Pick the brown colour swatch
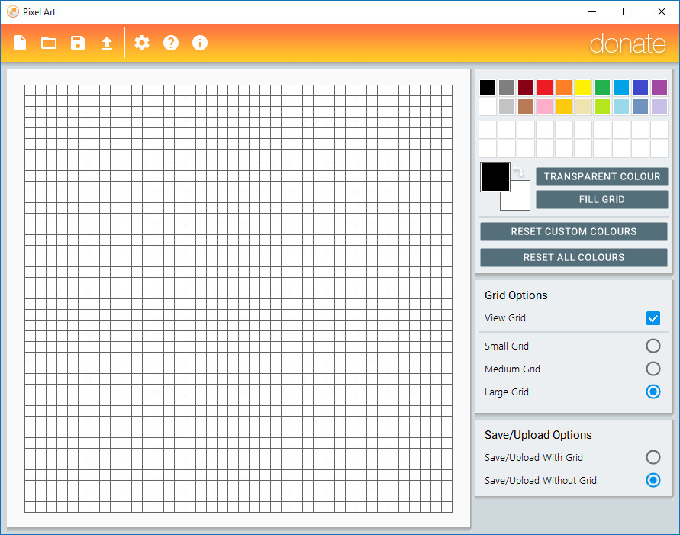 [x=526, y=107]
